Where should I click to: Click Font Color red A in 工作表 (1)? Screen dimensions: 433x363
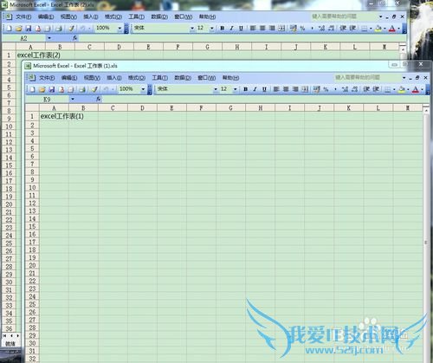pyautogui.click(x=415, y=89)
